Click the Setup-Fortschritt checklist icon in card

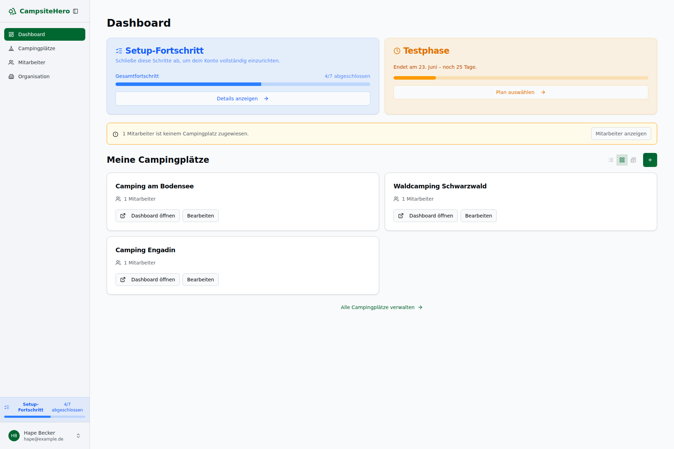(119, 51)
